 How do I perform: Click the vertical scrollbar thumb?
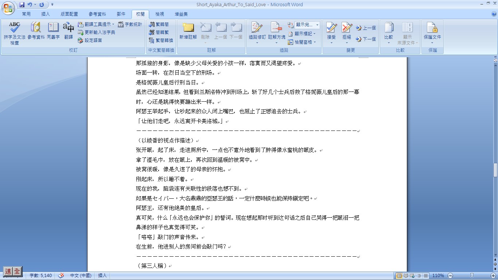[495, 170]
